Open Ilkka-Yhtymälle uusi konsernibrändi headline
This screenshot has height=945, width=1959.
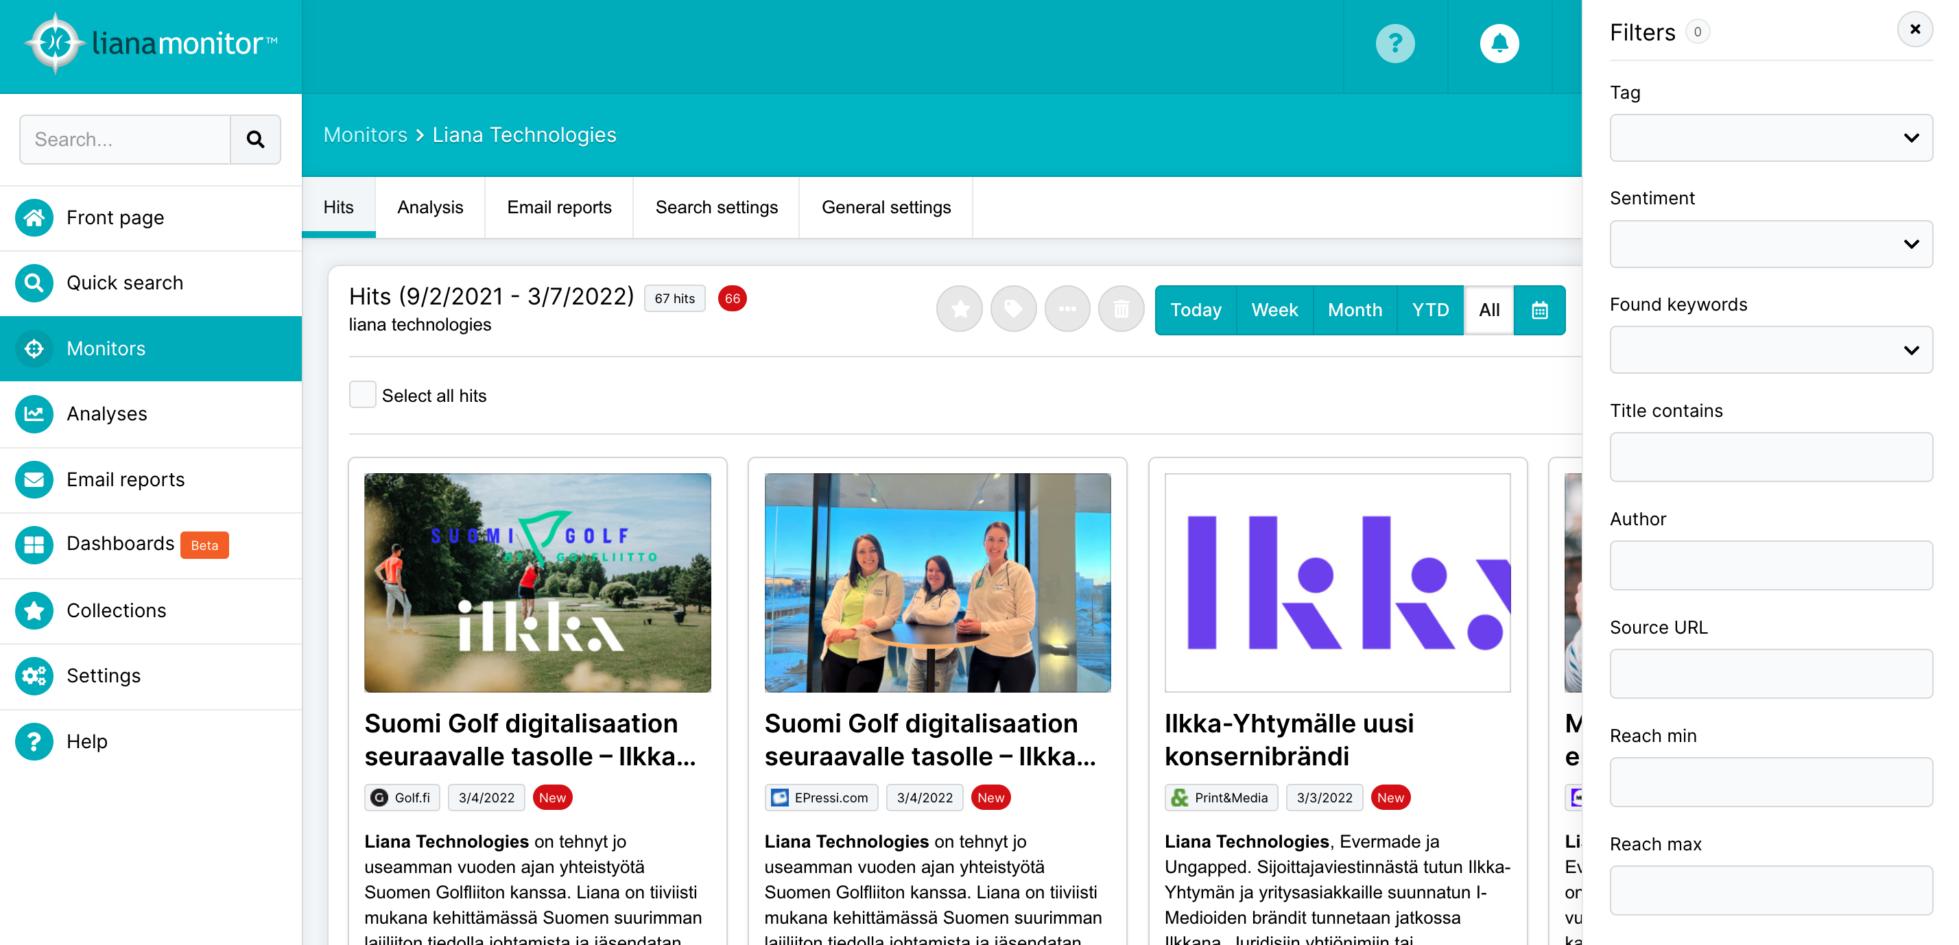pos(1288,740)
